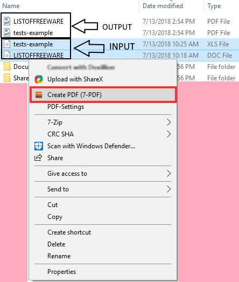
Task: Choose Delete from context menu
Action: [x=56, y=244]
